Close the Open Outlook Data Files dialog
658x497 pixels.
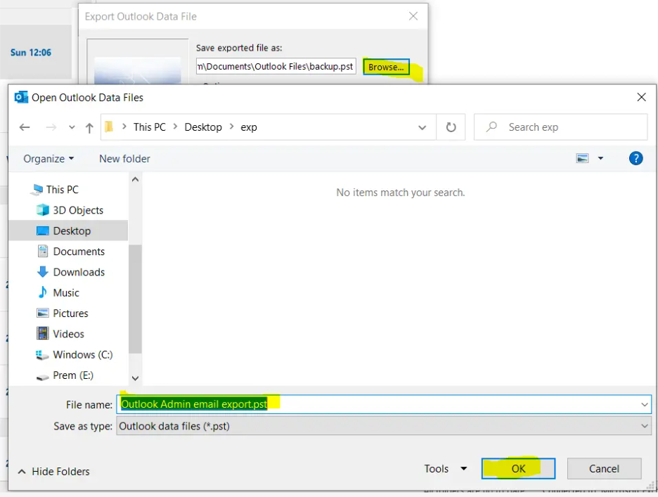[x=641, y=98]
